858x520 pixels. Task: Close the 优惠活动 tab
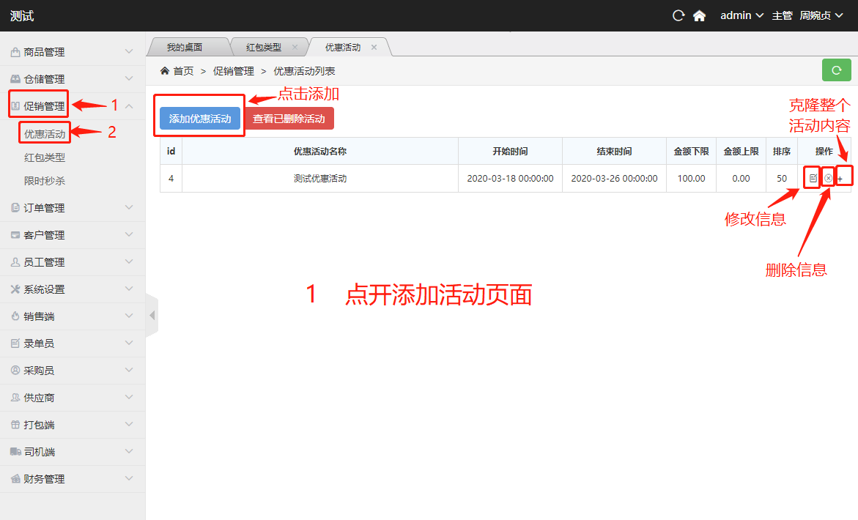[374, 47]
